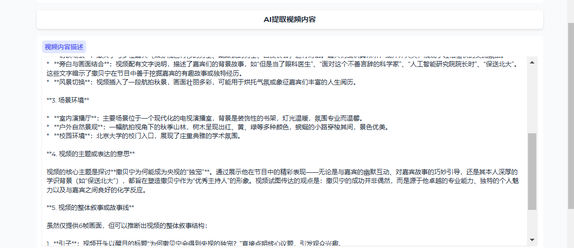Image resolution: width=574 pixels, height=248 pixels.
Task: Click the 视频内容描述 label tag
Action: (x=64, y=47)
